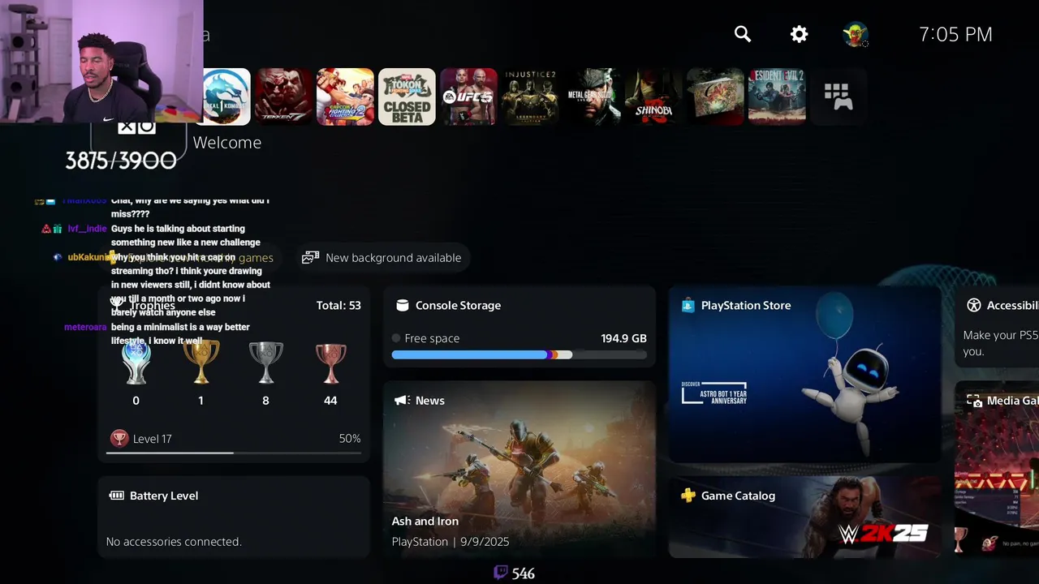Viewport: 1039px width, 584px height.
Task: Click the trophy level progress bar
Action: pyautogui.click(x=234, y=453)
